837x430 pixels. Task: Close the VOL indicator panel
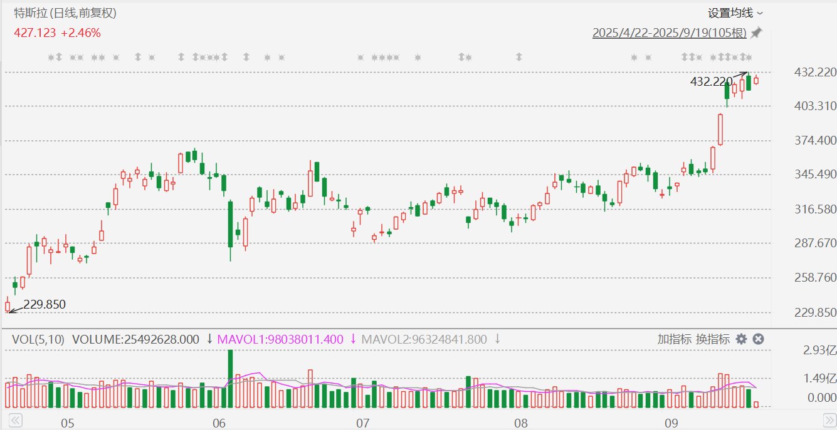[x=758, y=339]
